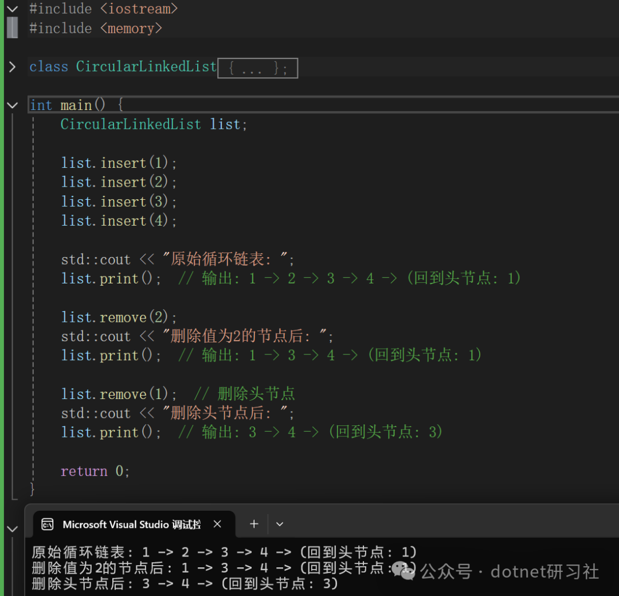Click the grey change-marker block beside #include <memory>
Image resolution: width=619 pixels, height=596 pixels.
coord(12,28)
